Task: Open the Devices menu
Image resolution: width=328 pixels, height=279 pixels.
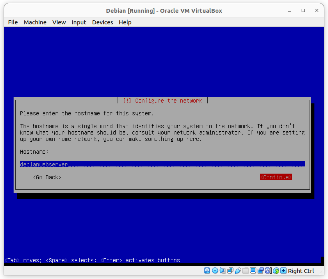Action: tap(102, 22)
